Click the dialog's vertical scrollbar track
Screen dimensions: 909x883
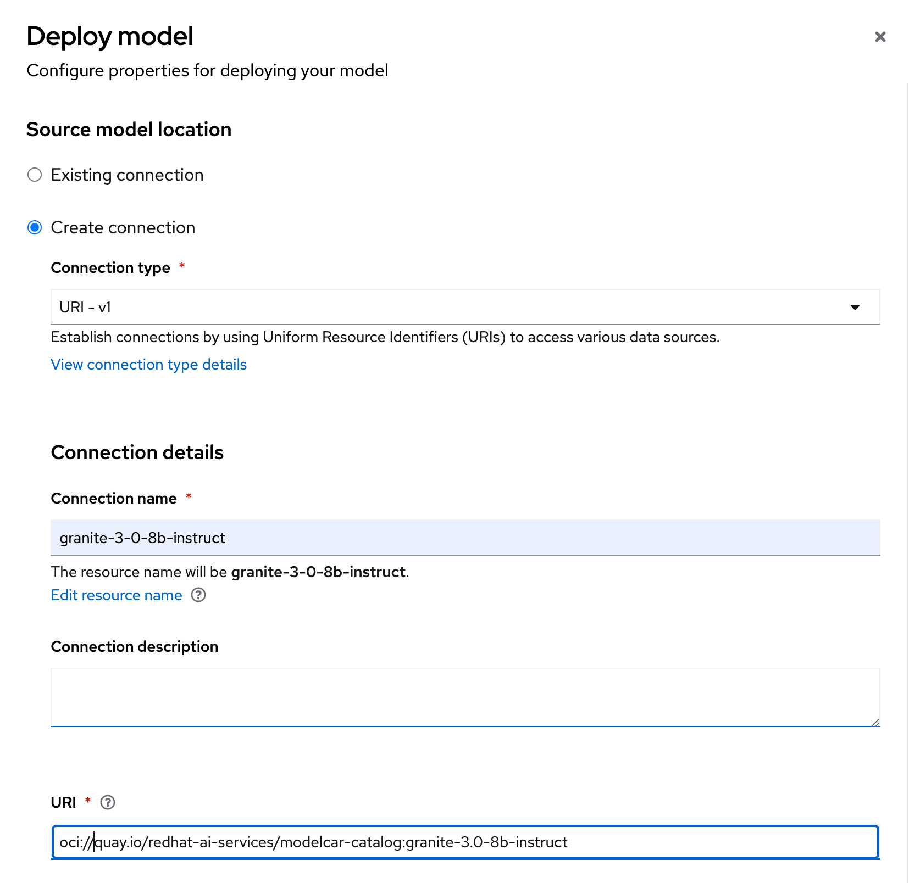click(x=907, y=483)
